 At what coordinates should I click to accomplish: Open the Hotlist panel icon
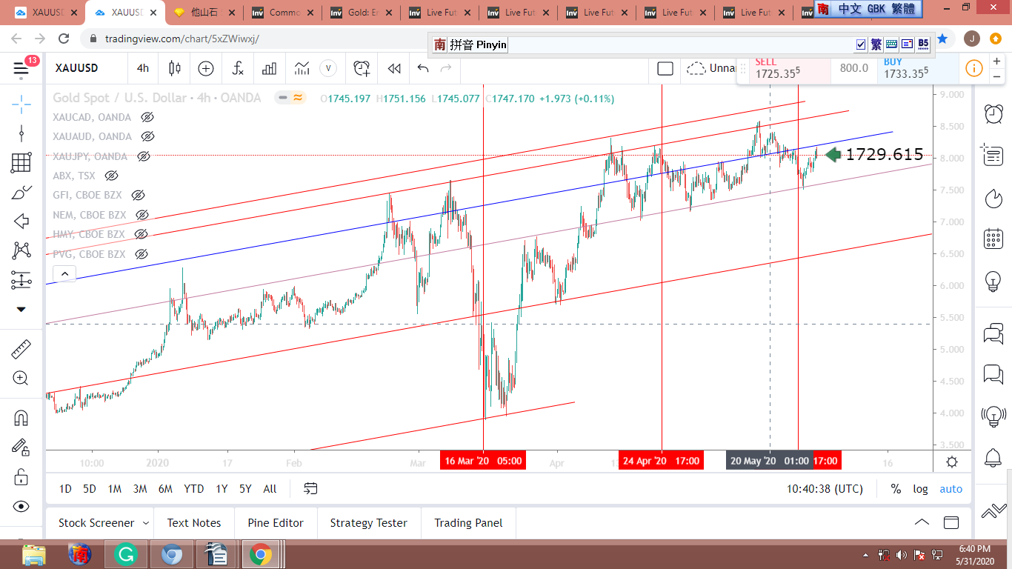[993, 199]
